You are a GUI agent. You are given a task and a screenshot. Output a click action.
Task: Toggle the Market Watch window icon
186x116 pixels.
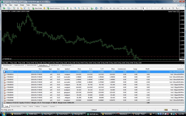[x=14, y=8]
